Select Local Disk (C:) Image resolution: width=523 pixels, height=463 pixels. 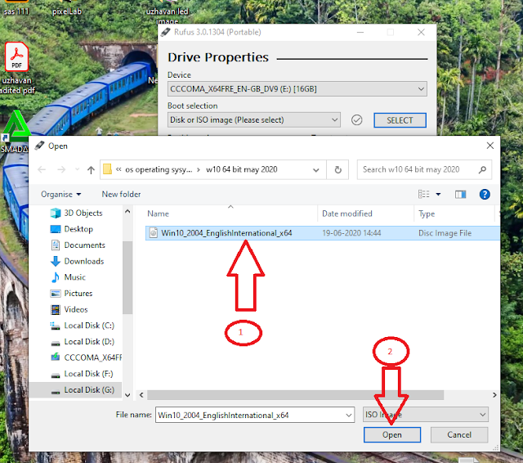(89, 326)
